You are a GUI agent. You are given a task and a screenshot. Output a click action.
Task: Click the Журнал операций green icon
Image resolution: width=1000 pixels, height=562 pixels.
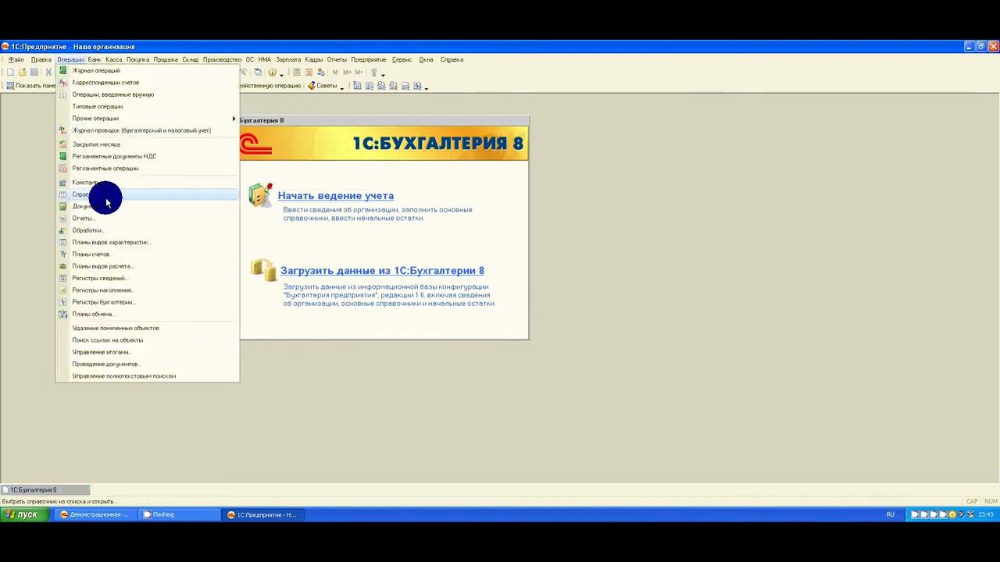point(63,70)
